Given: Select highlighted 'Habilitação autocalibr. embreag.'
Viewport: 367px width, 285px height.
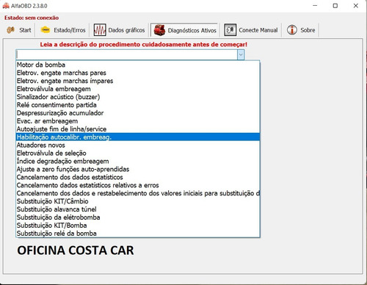Looking at the screenshot, I should pyautogui.click(x=138, y=137).
